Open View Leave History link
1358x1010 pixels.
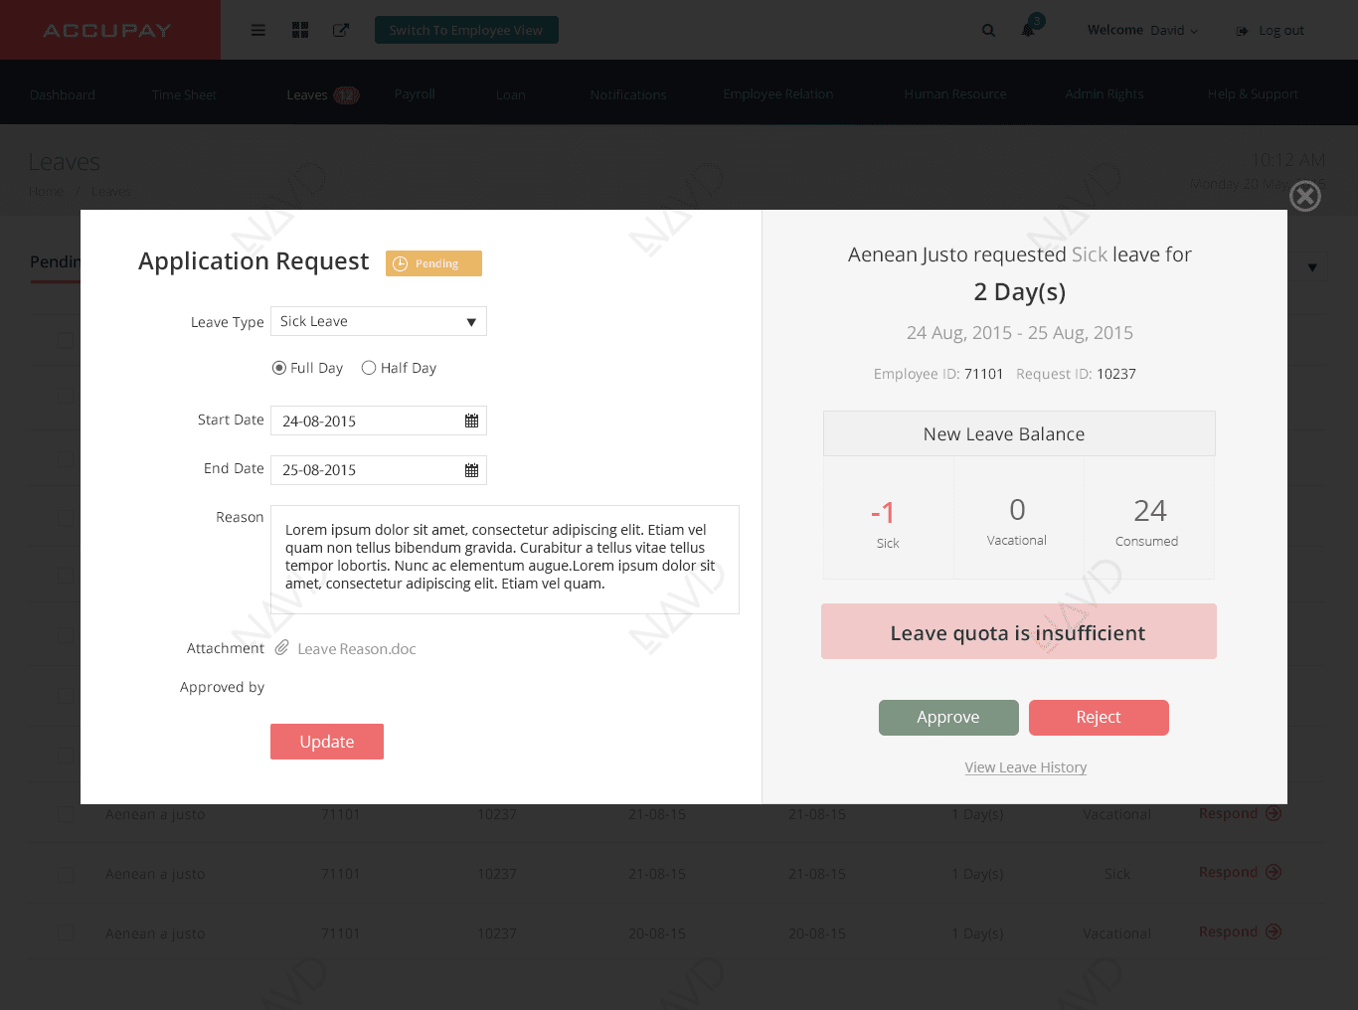[1026, 767]
